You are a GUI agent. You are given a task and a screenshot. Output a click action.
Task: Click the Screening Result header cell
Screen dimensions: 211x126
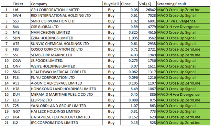183,4
